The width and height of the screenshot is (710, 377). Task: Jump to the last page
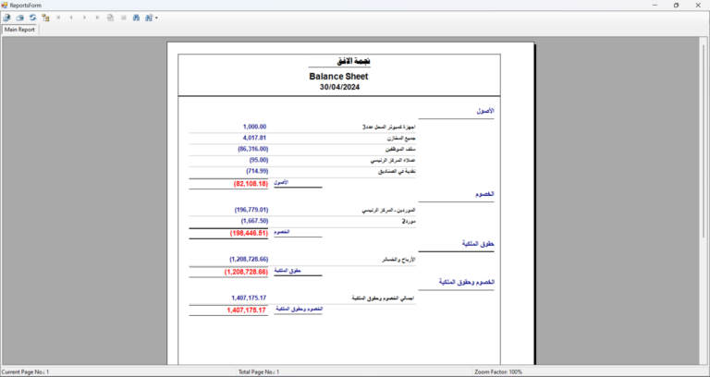(98, 18)
